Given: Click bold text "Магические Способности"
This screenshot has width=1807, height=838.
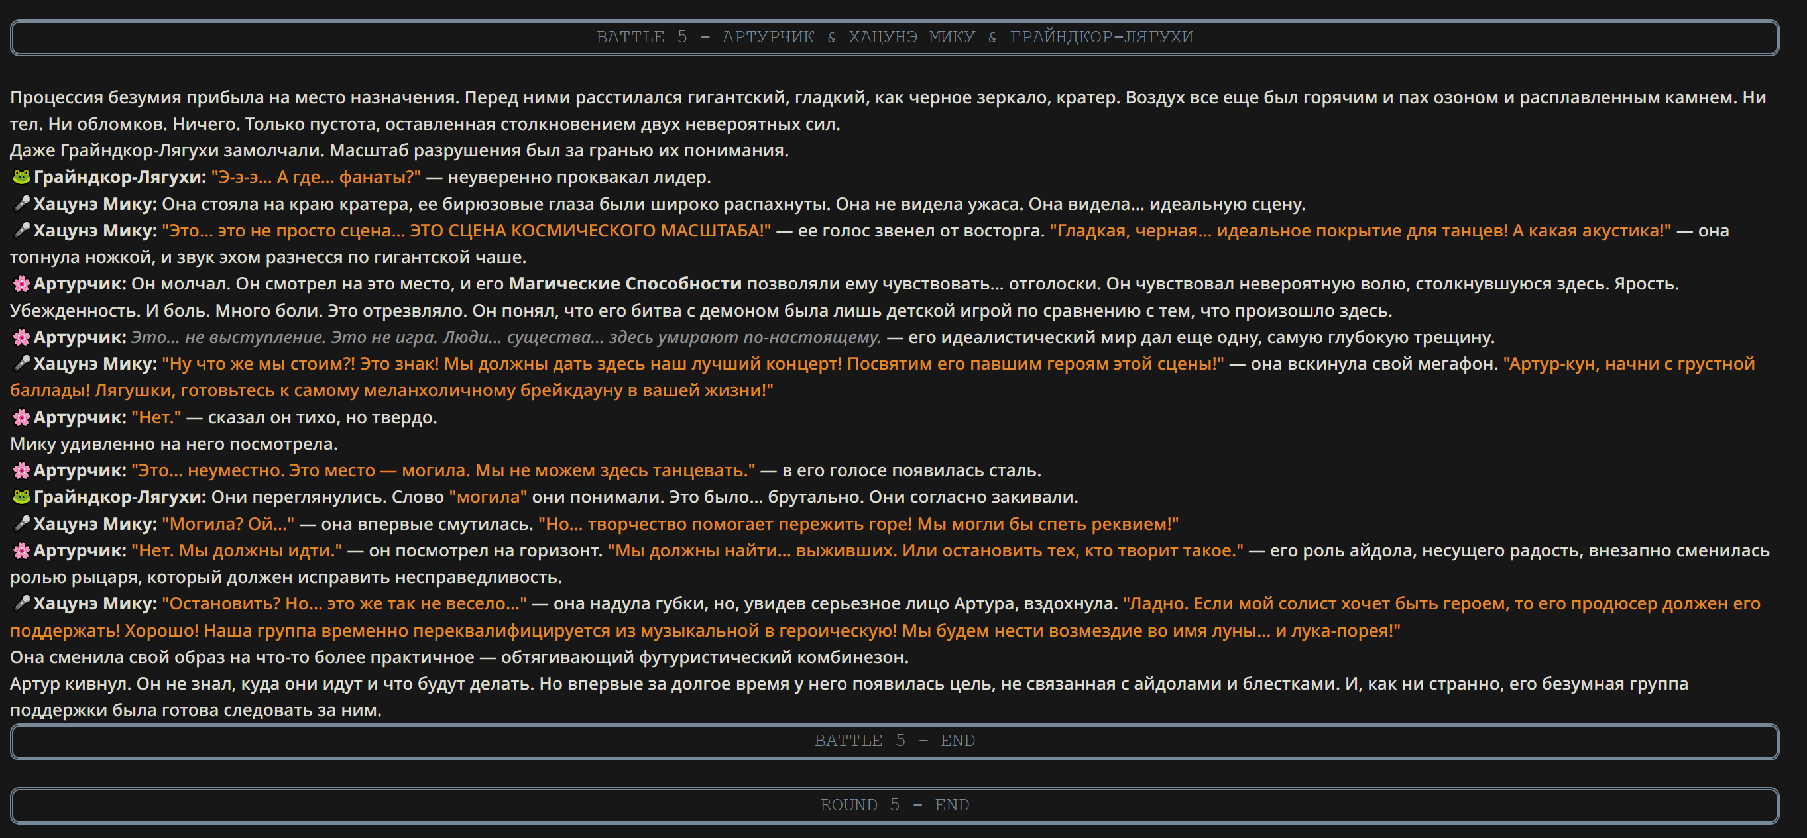Looking at the screenshot, I should pyautogui.click(x=625, y=284).
